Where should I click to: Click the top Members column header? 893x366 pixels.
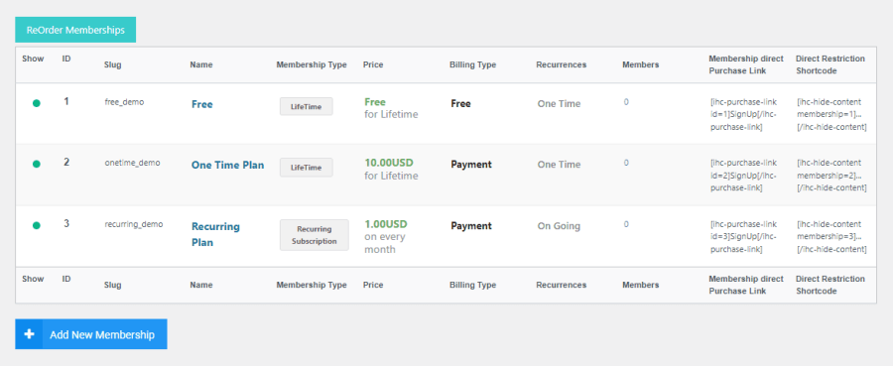(x=641, y=64)
